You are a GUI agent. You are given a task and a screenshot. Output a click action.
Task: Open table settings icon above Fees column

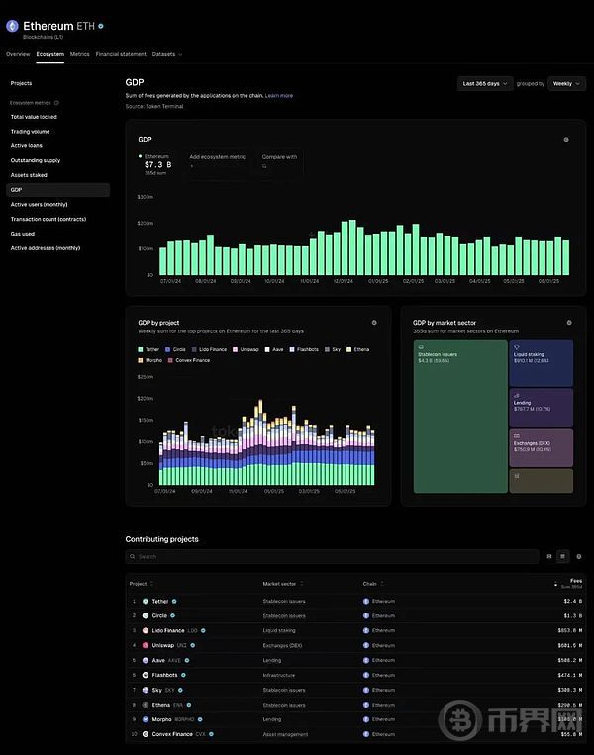[x=578, y=556]
